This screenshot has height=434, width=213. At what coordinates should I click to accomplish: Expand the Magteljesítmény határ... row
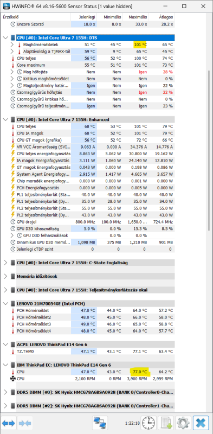click(12, 85)
